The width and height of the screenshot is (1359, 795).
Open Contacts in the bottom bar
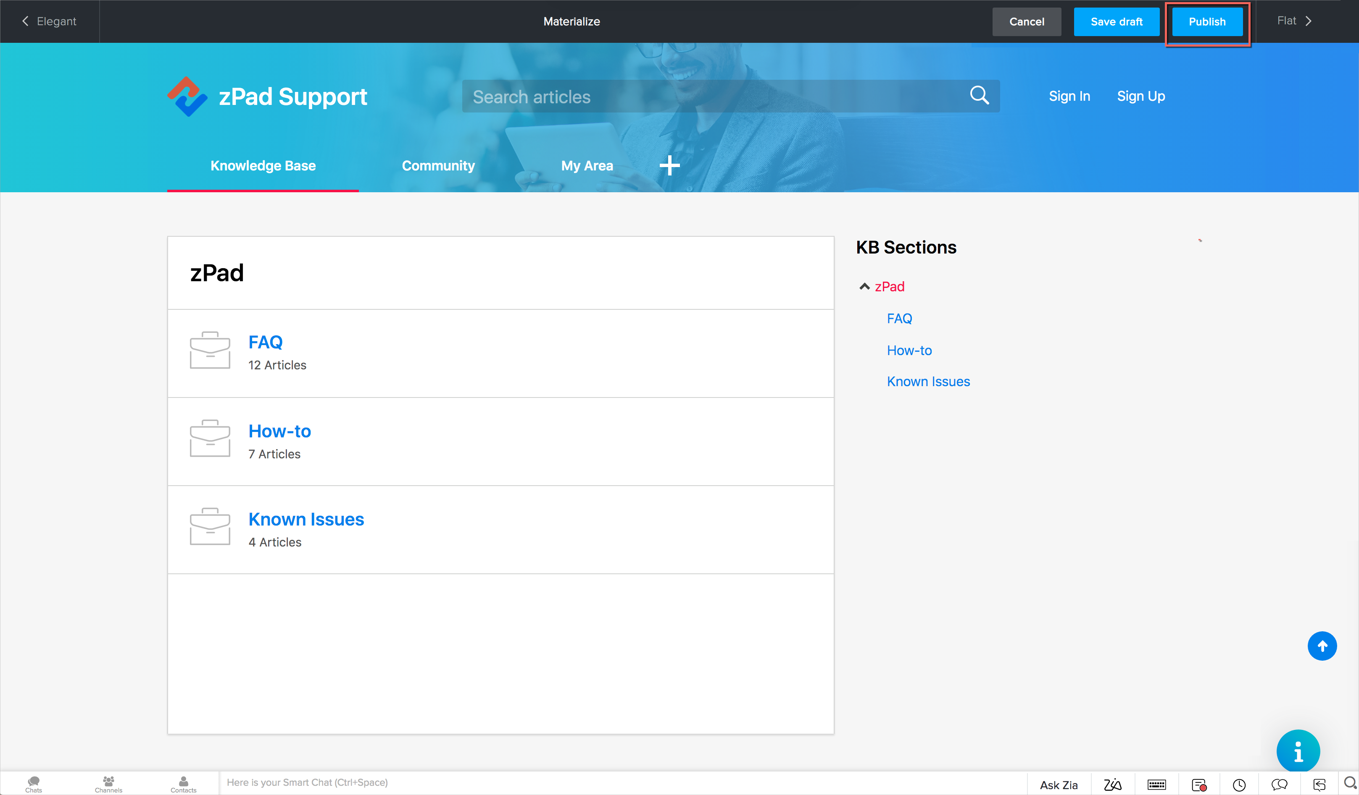point(183,784)
